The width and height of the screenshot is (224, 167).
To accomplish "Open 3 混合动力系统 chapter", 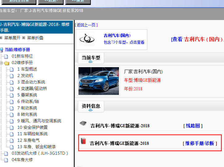I will point(31,82).
